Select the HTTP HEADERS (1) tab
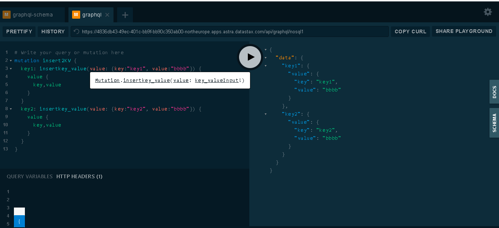The height and width of the screenshot is (228, 499). (79, 176)
